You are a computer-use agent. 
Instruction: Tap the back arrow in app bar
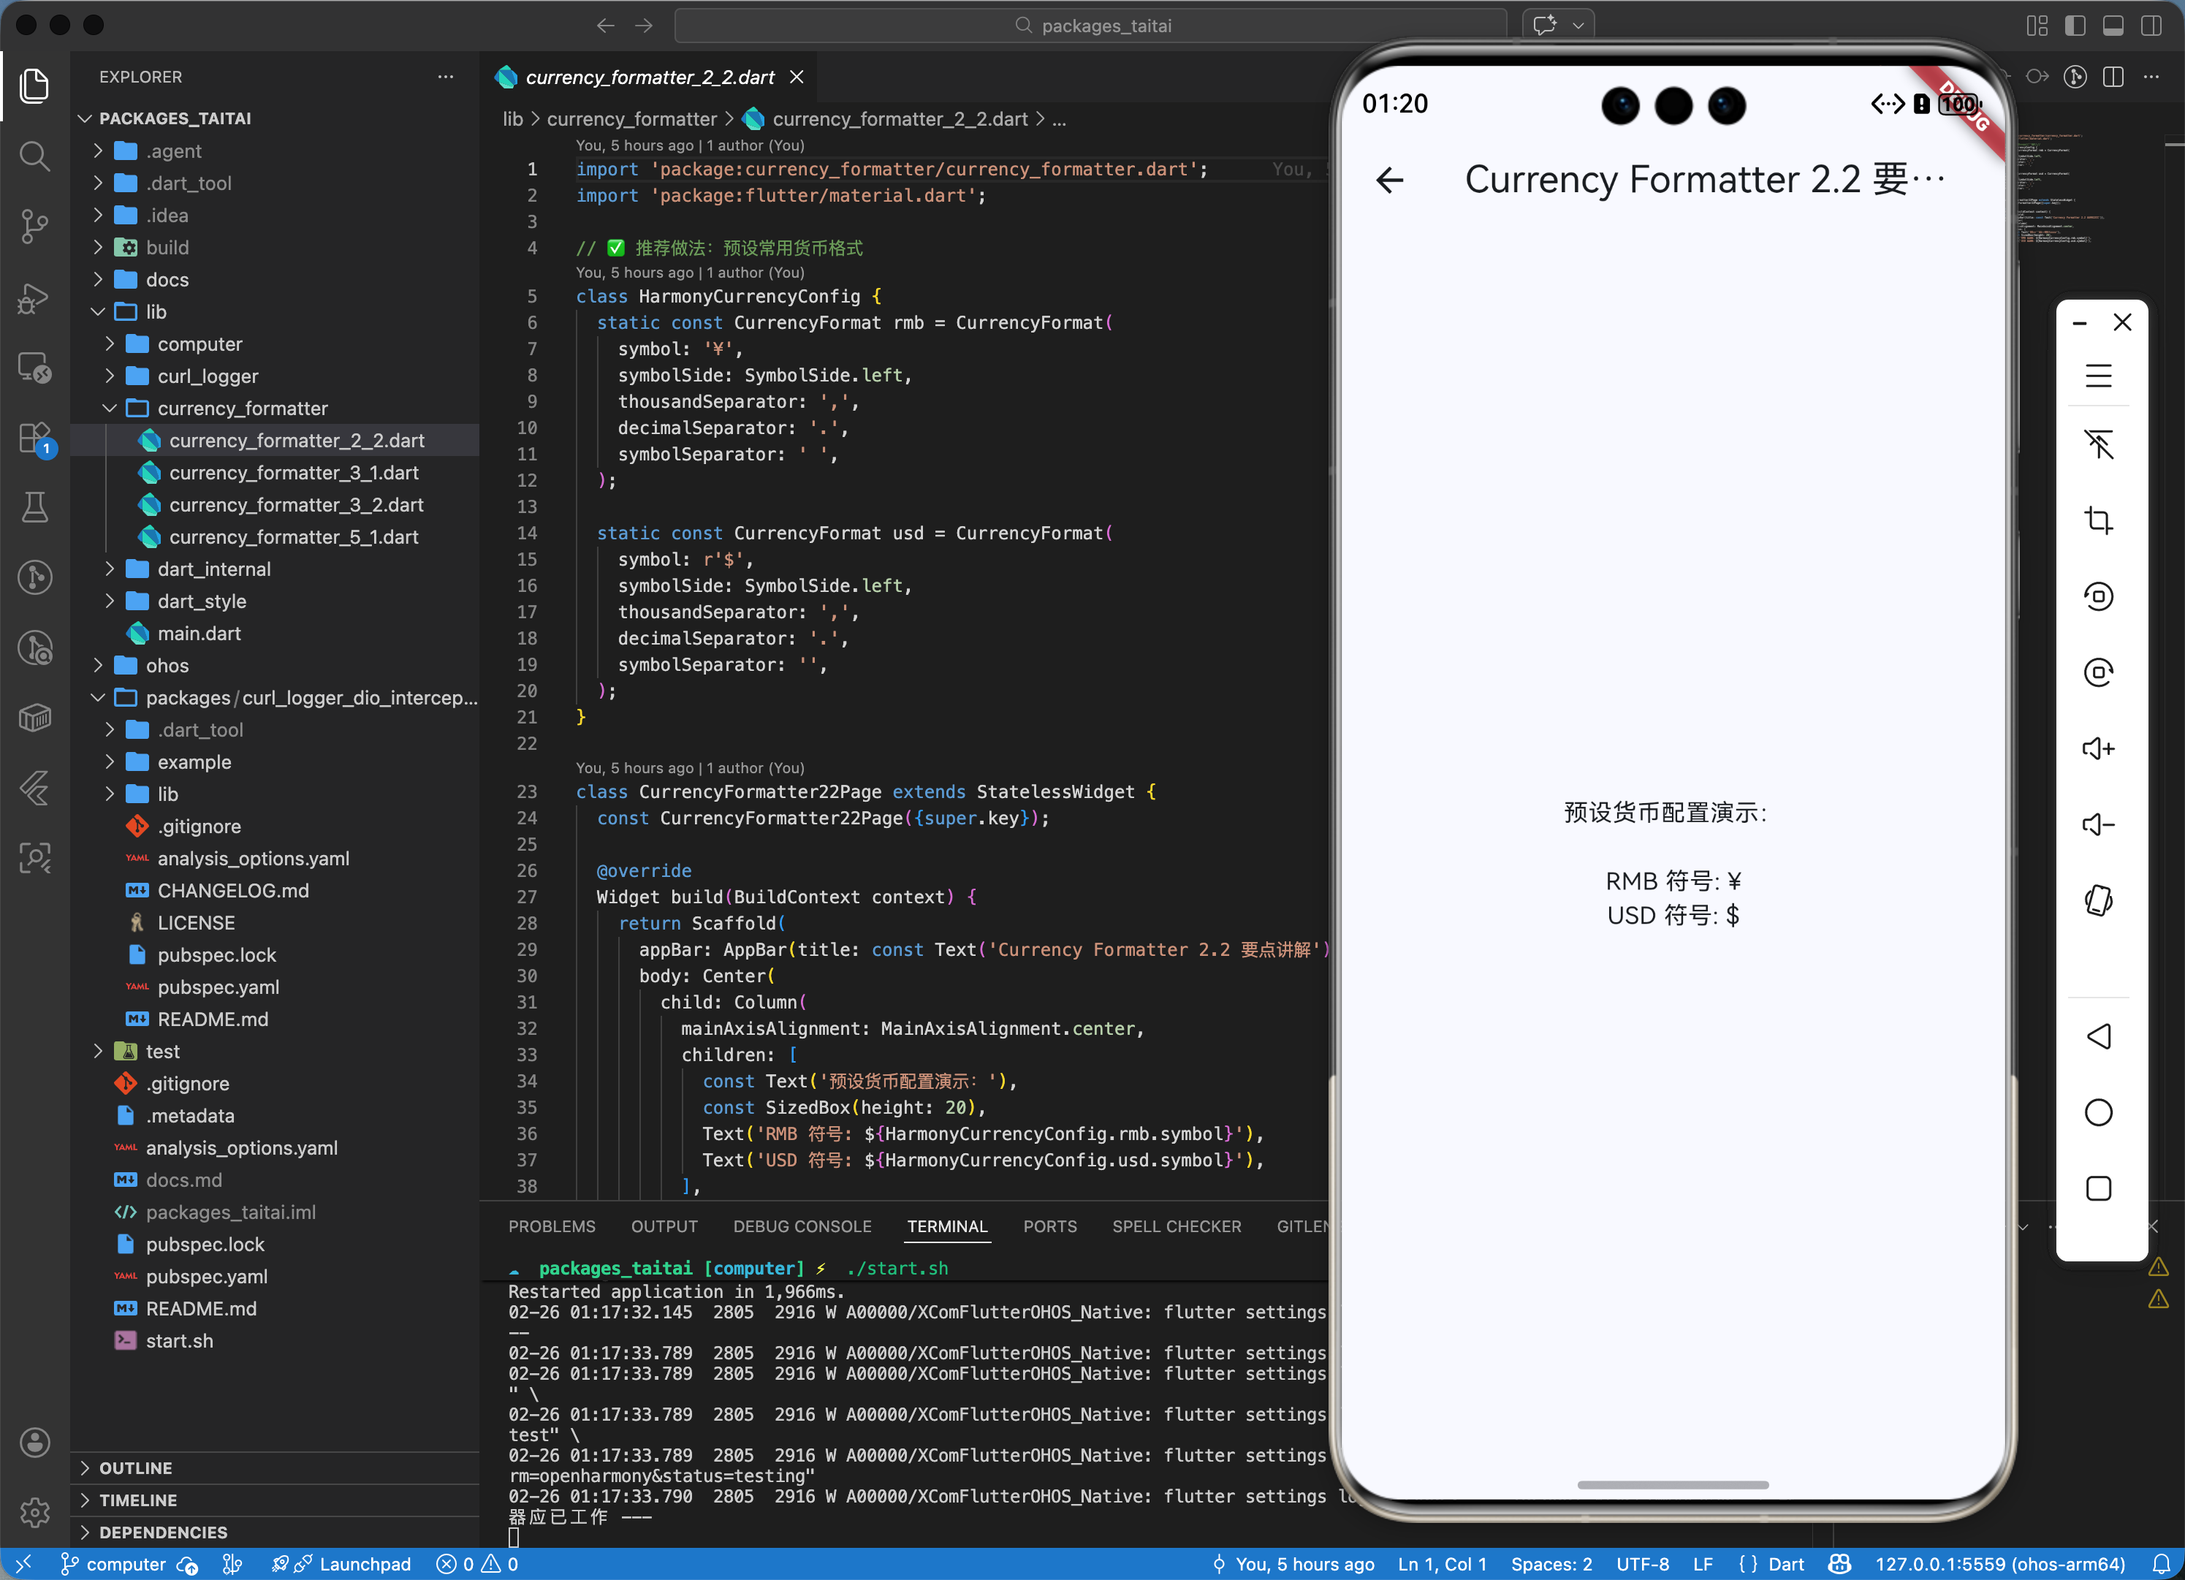pyautogui.click(x=1389, y=181)
